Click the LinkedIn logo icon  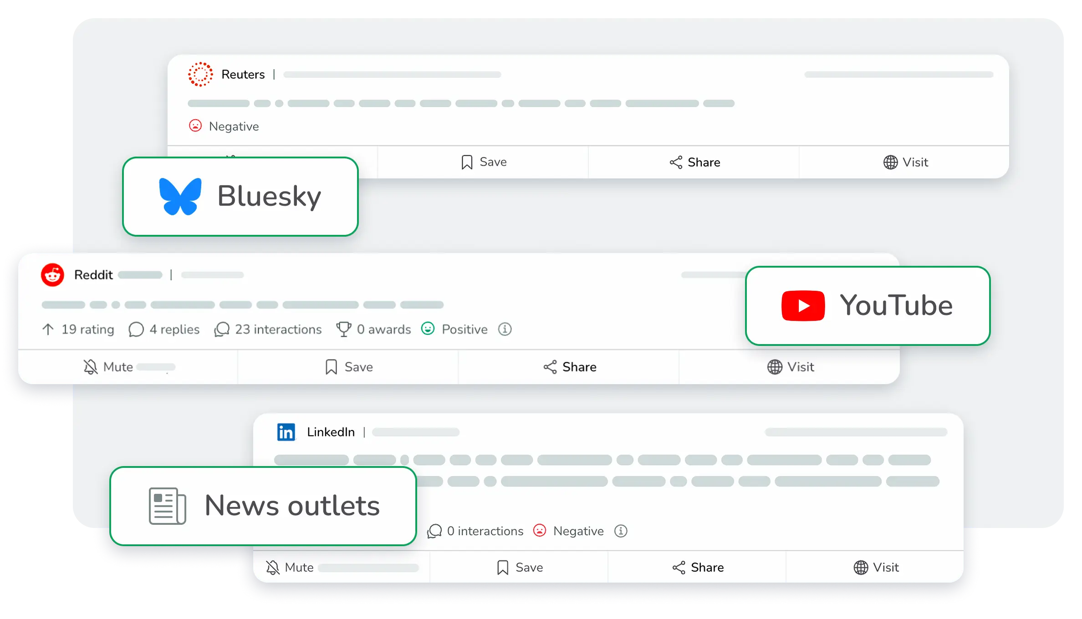point(286,432)
